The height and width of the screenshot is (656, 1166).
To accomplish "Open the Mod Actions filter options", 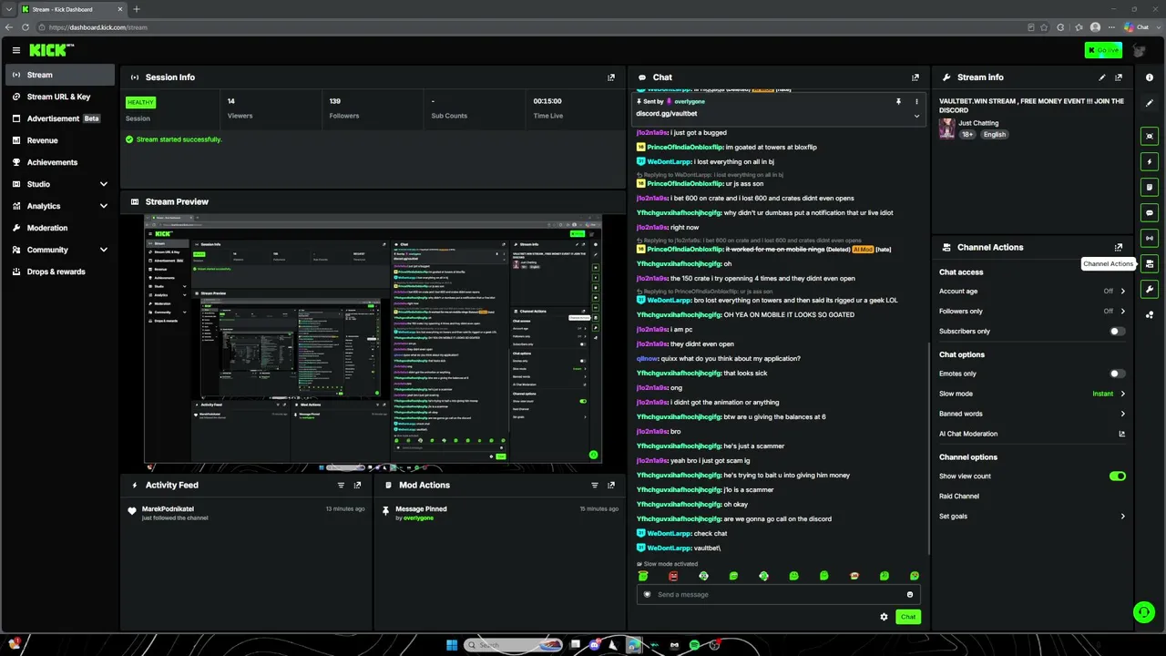I will [595, 486].
